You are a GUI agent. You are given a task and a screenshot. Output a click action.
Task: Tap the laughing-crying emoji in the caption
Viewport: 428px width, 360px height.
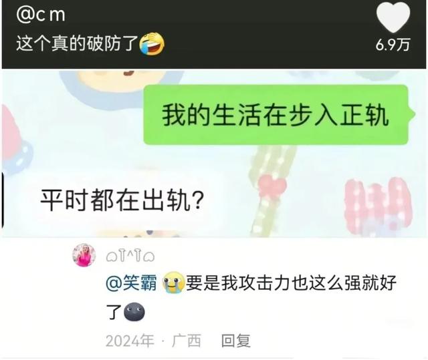click(x=152, y=44)
